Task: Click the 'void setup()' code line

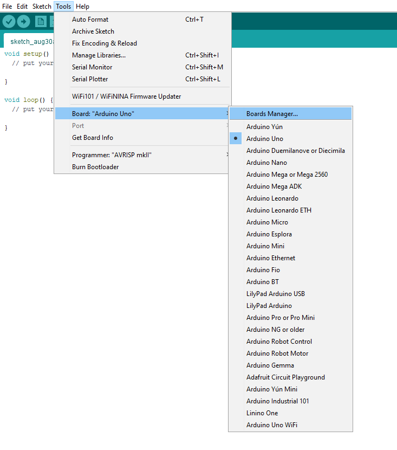Action: pyautogui.click(x=27, y=54)
